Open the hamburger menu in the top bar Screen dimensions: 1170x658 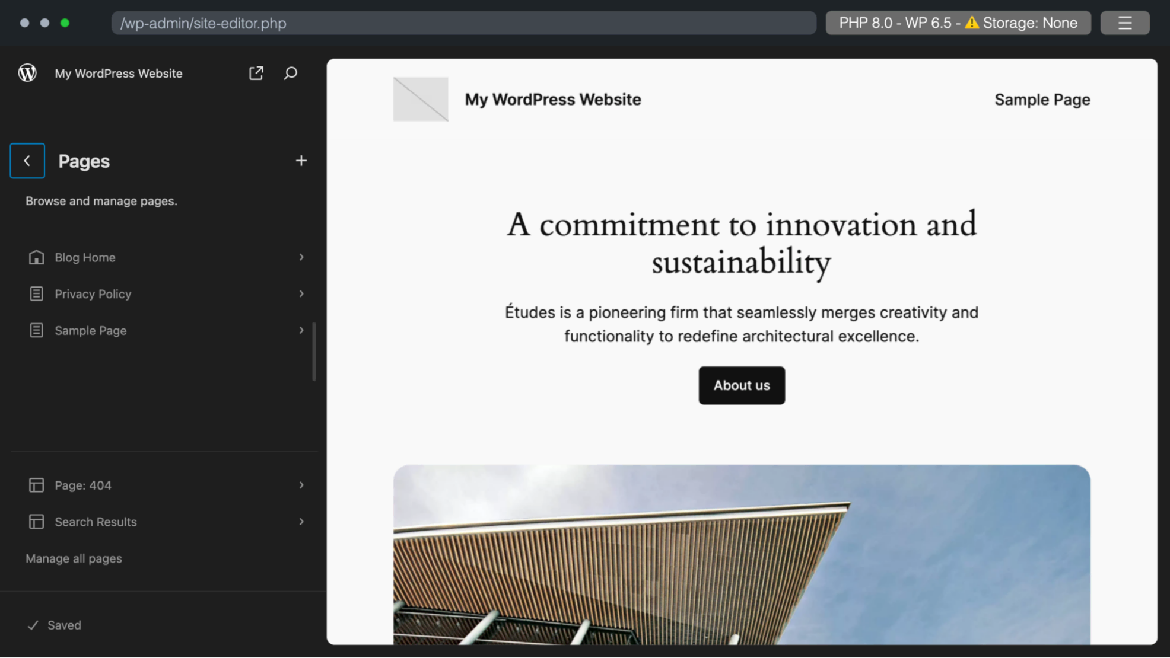pyautogui.click(x=1125, y=23)
